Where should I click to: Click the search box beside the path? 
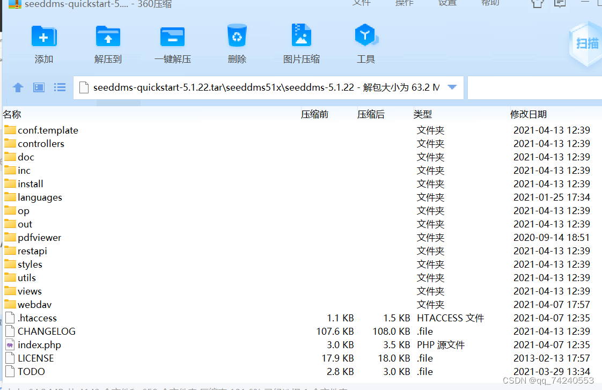(x=534, y=87)
